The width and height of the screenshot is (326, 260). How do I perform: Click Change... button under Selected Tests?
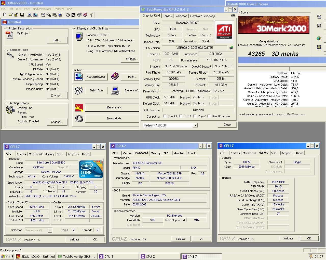[57, 95]
